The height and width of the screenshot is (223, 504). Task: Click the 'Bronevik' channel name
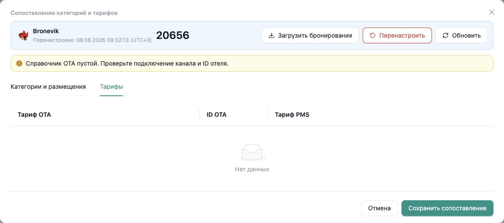pos(46,31)
